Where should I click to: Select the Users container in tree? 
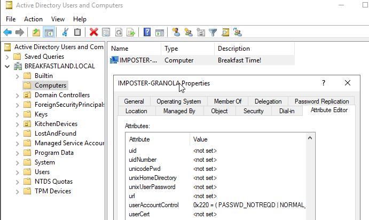pos(42,172)
